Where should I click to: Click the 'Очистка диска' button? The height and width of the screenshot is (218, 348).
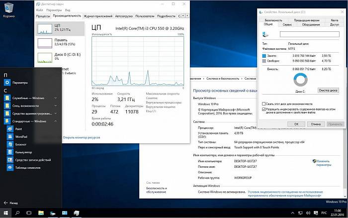[x=328, y=91]
